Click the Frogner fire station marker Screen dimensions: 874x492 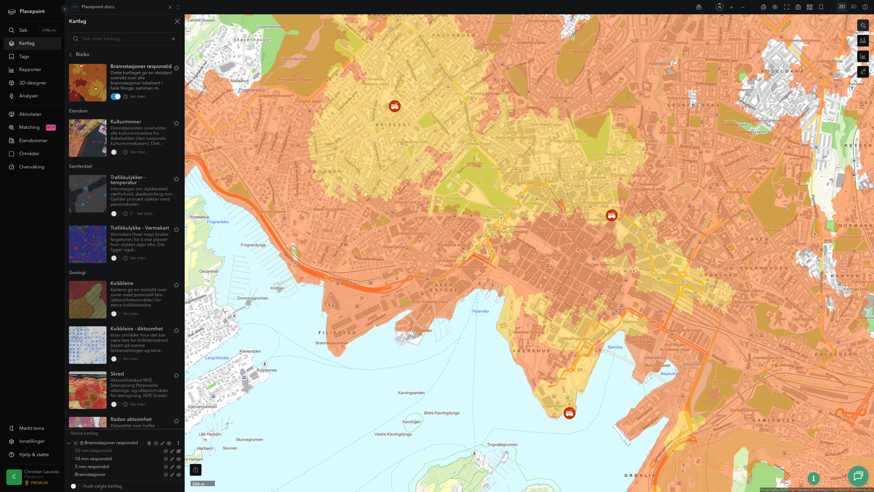click(x=394, y=106)
